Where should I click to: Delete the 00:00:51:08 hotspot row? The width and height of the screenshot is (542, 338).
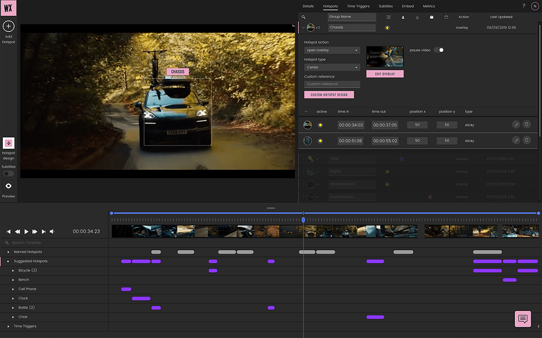[x=526, y=140]
